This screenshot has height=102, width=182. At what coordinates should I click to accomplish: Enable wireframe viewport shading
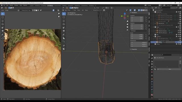[141, 10]
